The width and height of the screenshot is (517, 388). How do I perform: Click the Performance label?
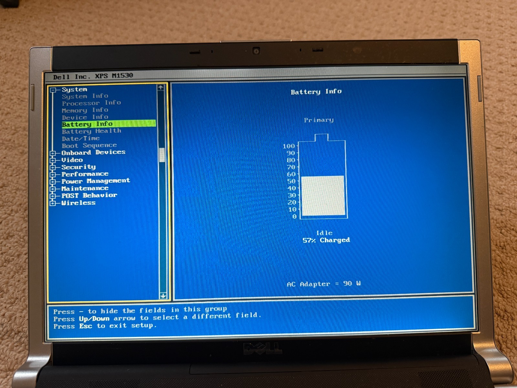point(85,174)
